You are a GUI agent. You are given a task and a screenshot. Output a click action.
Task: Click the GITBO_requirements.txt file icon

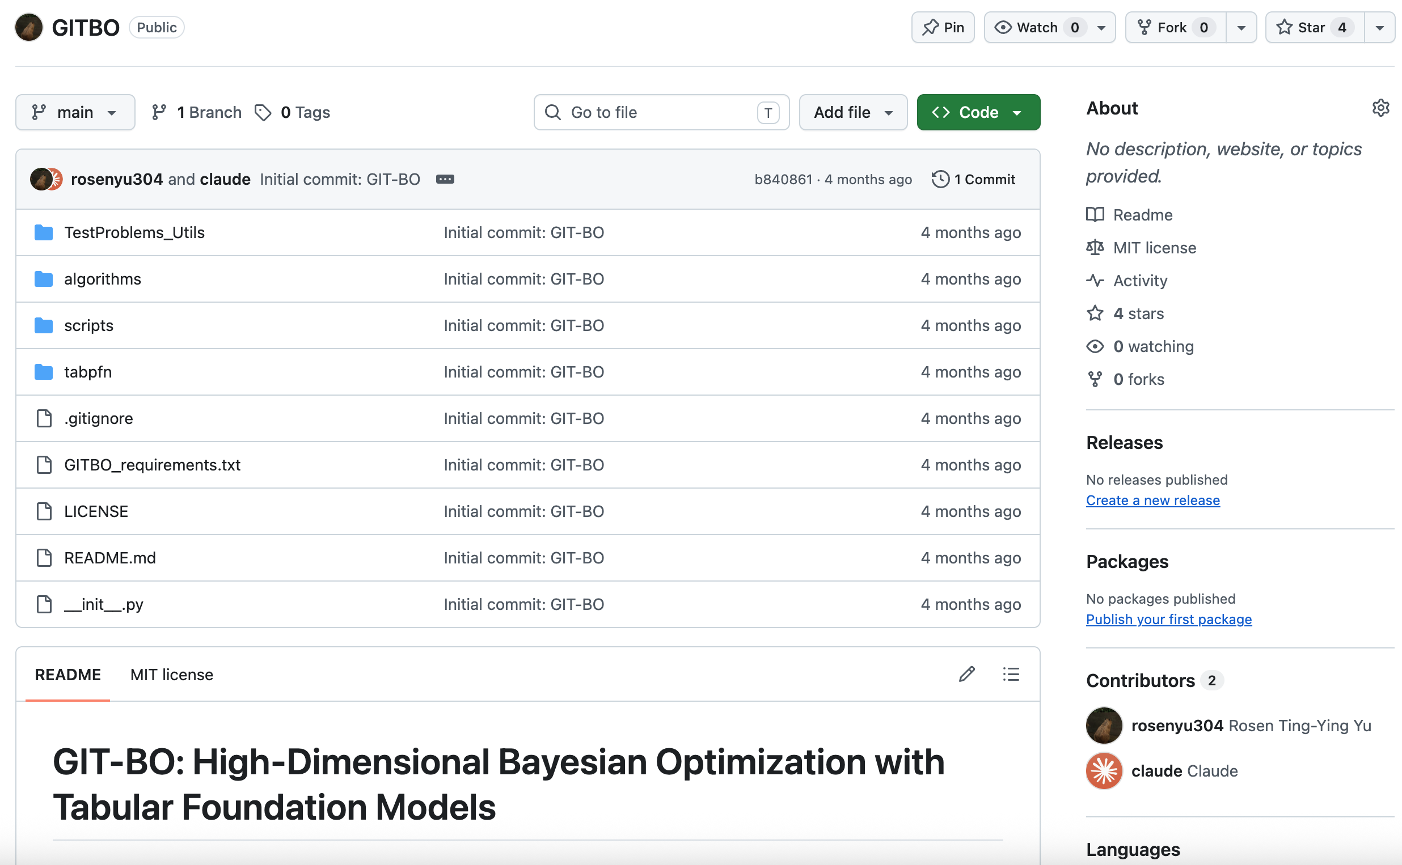pos(44,465)
